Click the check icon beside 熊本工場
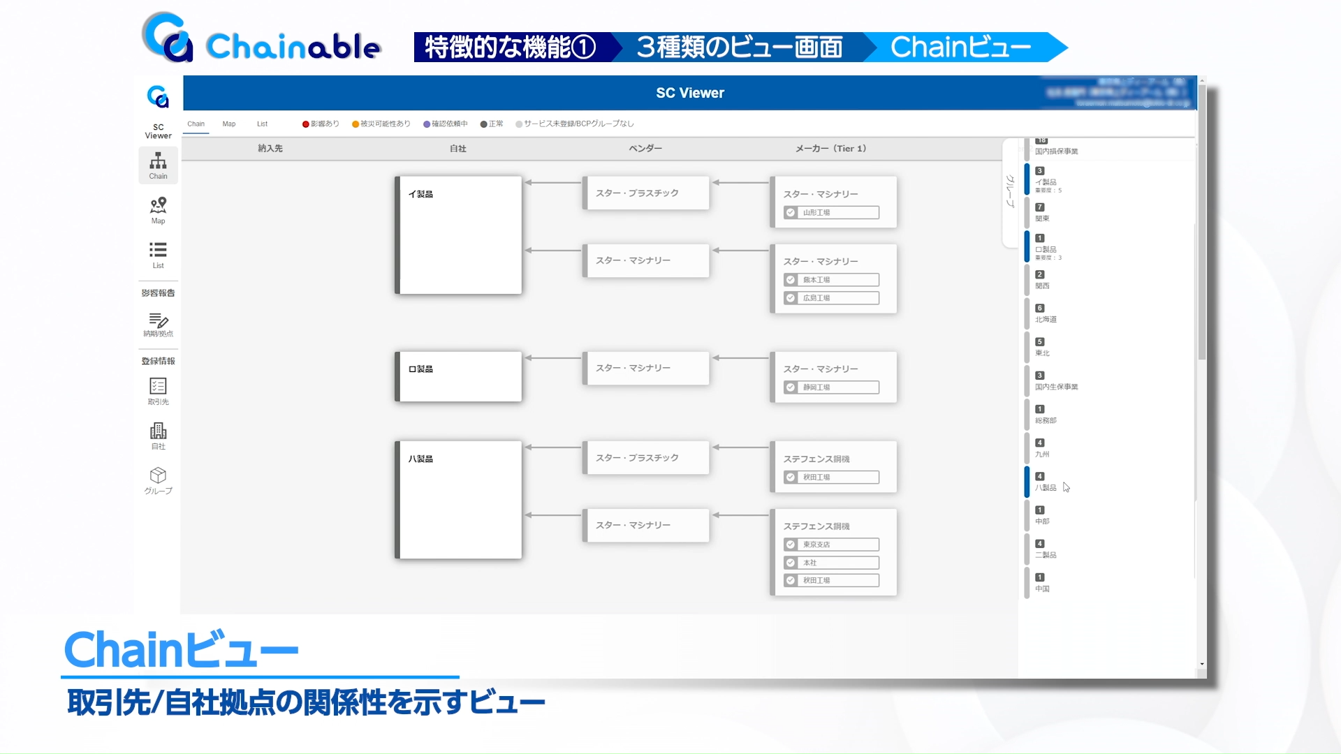Viewport: 1341px width, 754px height. [791, 279]
